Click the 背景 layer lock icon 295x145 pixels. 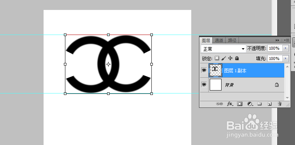pos(277,85)
